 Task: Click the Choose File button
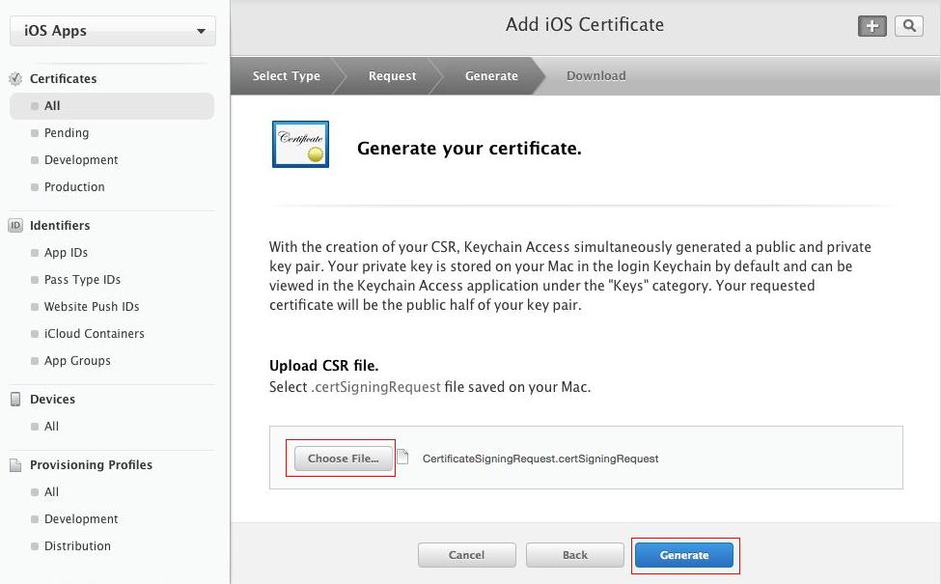click(x=344, y=459)
